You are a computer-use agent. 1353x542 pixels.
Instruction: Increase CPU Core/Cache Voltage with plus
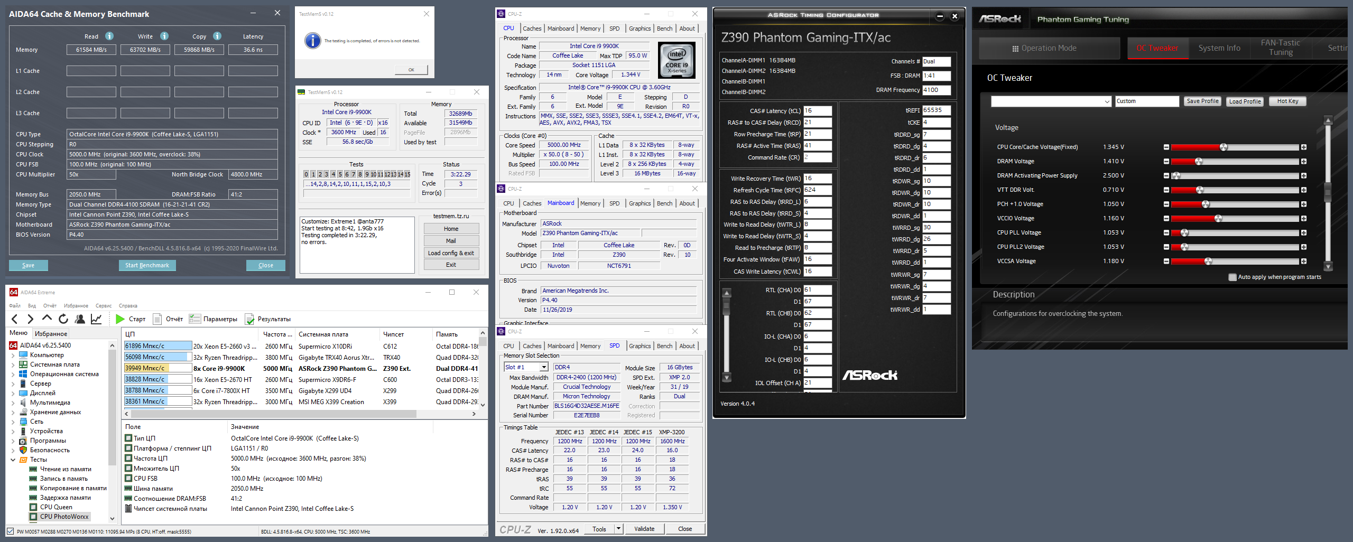pyautogui.click(x=1304, y=147)
